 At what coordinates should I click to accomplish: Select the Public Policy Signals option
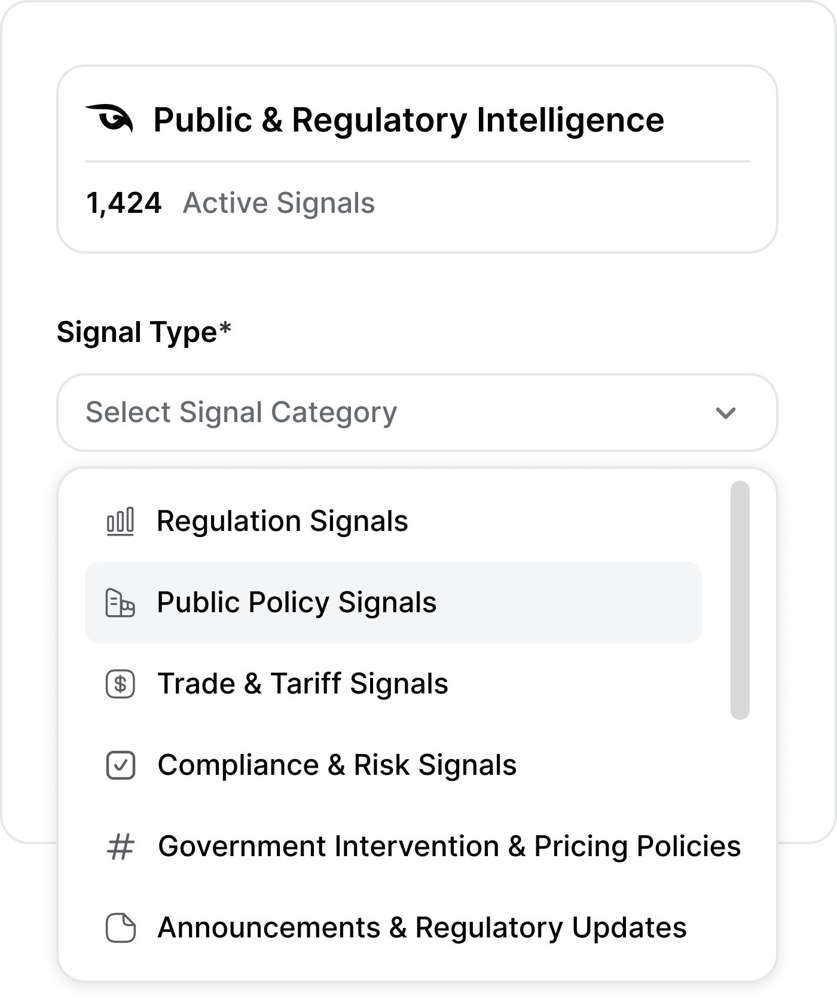pyautogui.click(x=393, y=603)
